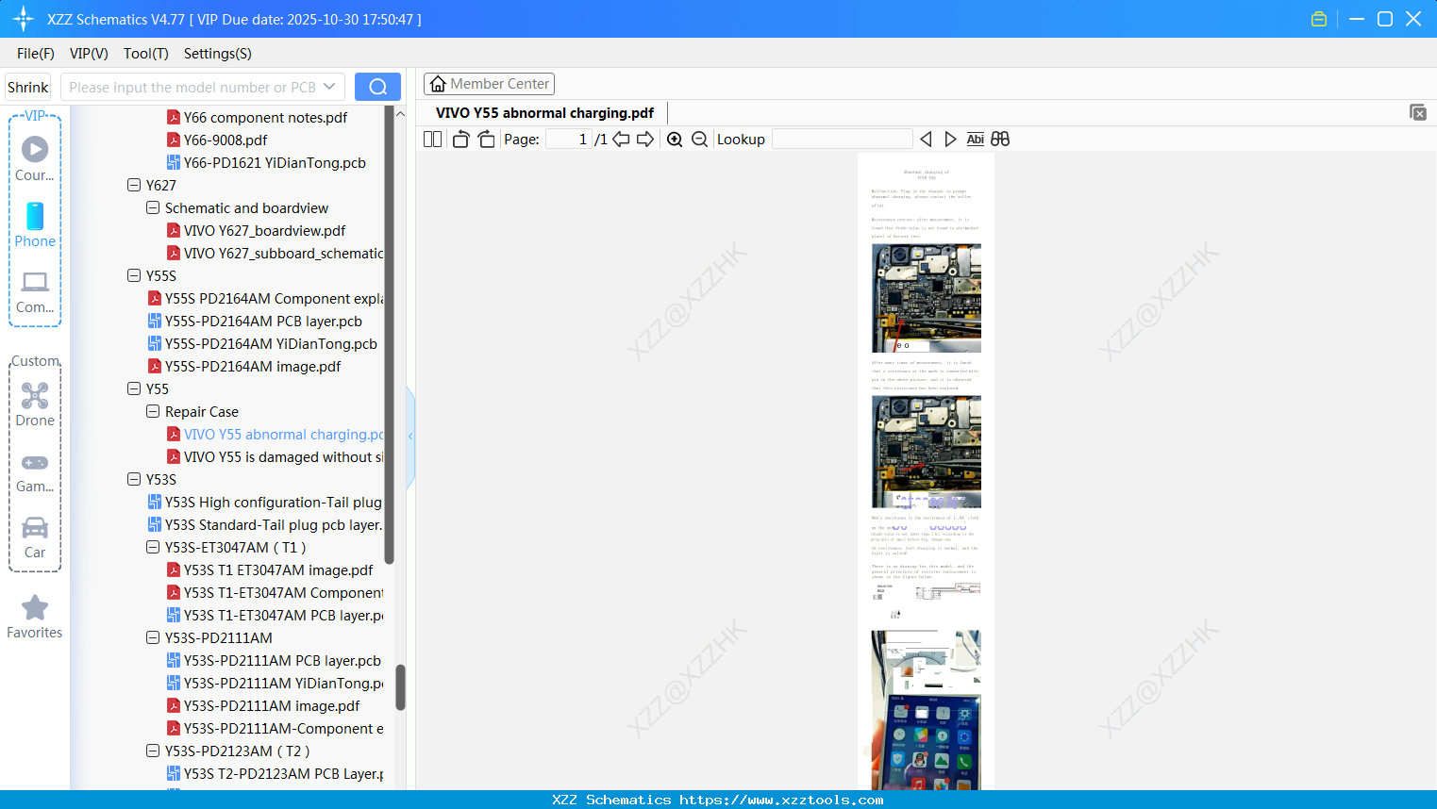Screen dimensions: 1437x809
Task: Collapse Y53S-ET3047AM ( T1 ) node
Action: [x=153, y=547]
